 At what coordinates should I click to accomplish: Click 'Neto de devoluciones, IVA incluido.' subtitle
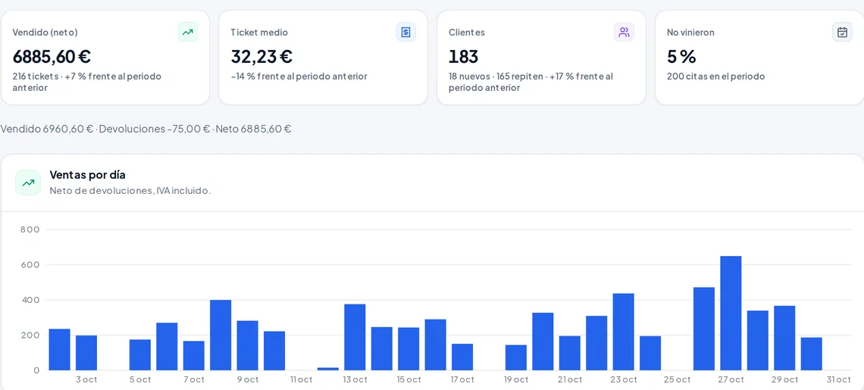coord(130,191)
